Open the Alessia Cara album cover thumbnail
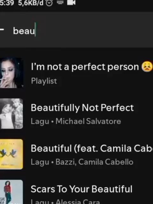Image resolution: width=153 pixels, height=204 pixels. (x=11, y=192)
